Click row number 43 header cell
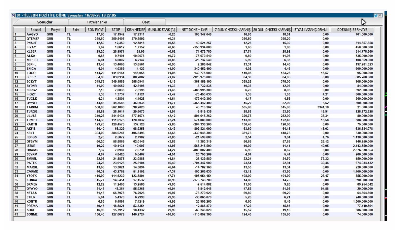Viewport: 396px width, 230px height. click(x=19, y=214)
